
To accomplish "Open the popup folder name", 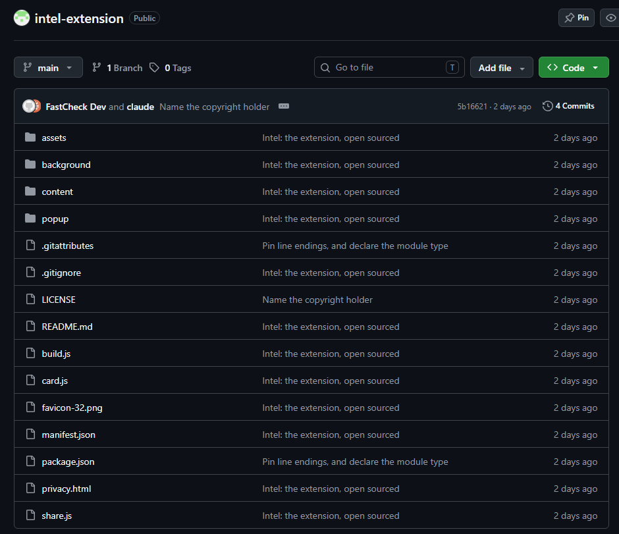I will pyautogui.click(x=55, y=219).
